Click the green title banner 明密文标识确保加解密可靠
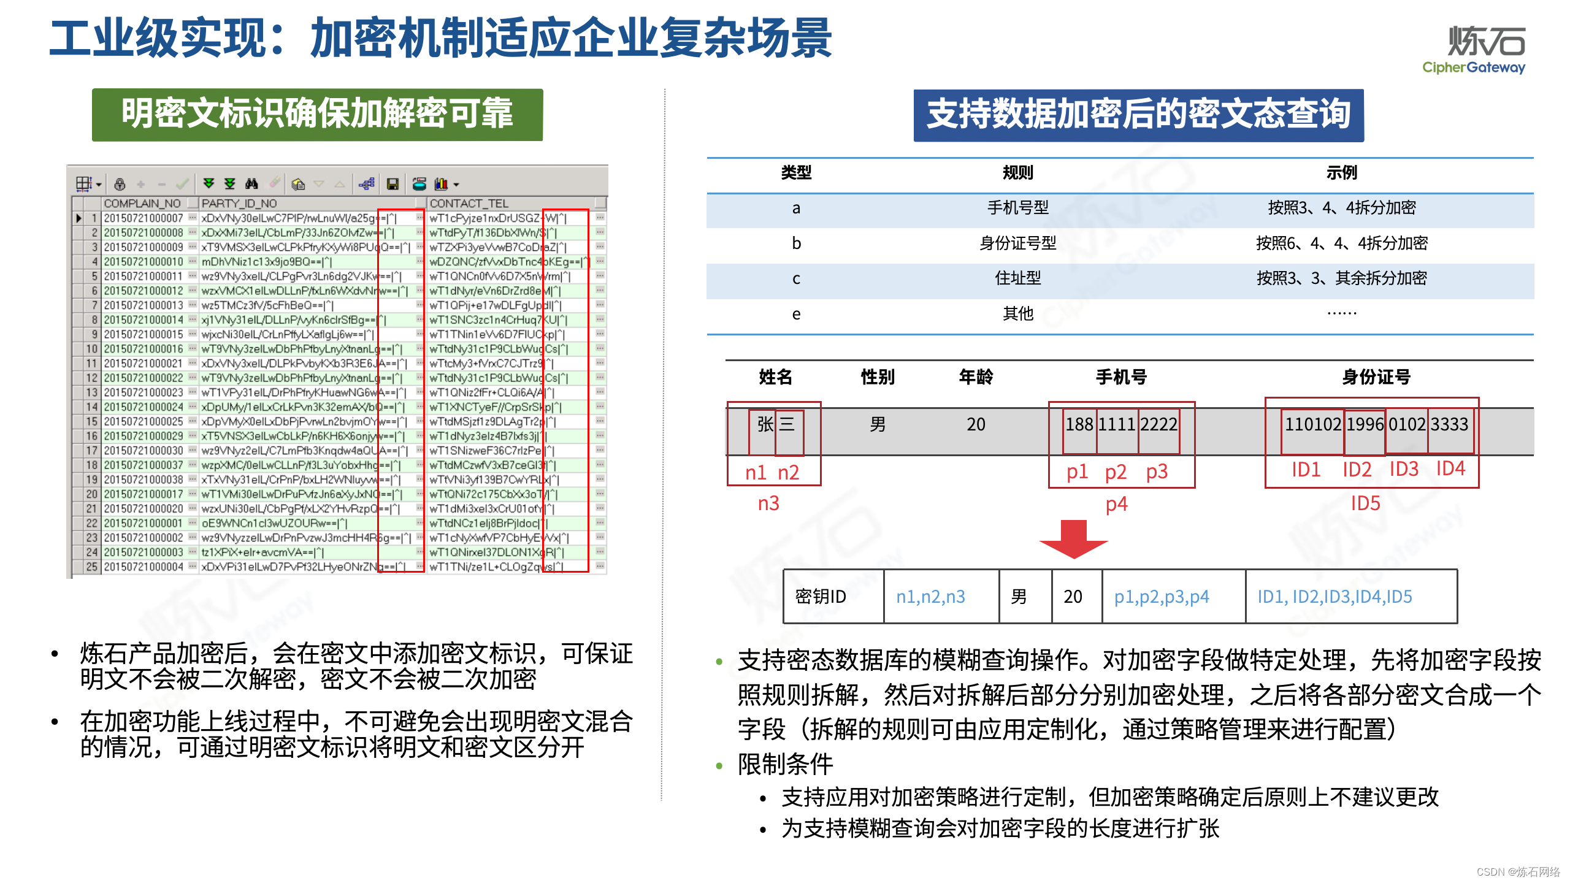The width and height of the screenshot is (1570, 883). click(317, 115)
